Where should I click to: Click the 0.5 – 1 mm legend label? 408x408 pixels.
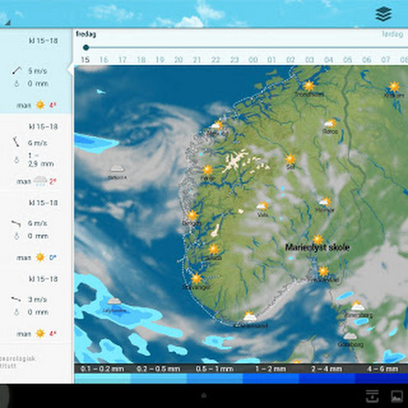click(214, 369)
